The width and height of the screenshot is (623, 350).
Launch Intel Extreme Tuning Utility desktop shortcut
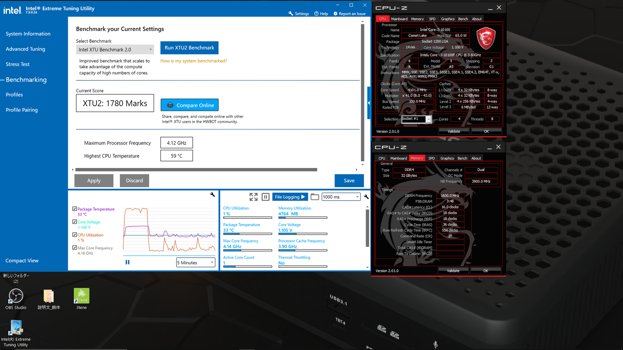tap(16, 333)
